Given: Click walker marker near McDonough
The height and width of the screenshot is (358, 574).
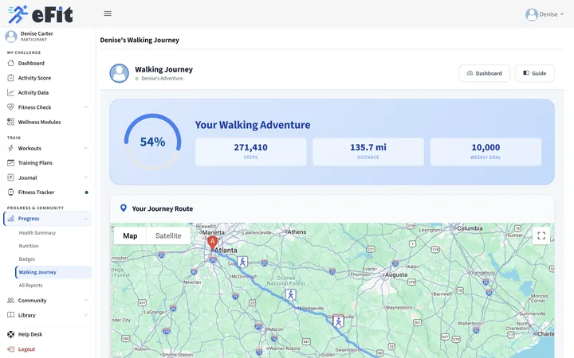Looking at the screenshot, I should [242, 262].
